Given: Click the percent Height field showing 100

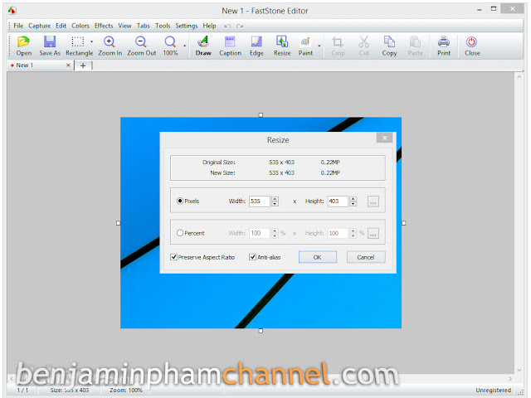Looking at the screenshot, I should pyautogui.click(x=338, y=233).
